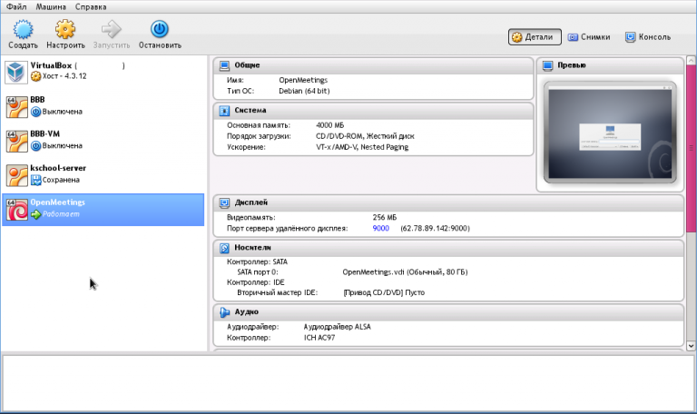Viewport: 697px width, 414px height.
Task: Click the Дисплей section monitor icon
Action: click(224, 202)
